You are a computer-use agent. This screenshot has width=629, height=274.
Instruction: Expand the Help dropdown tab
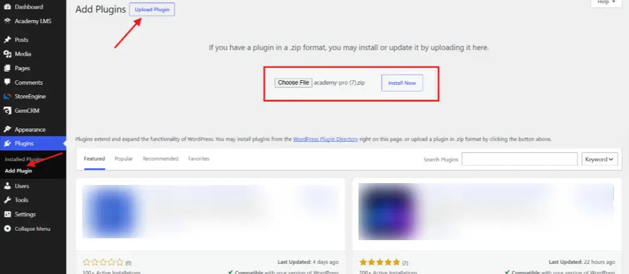click(x=606, y=3)
